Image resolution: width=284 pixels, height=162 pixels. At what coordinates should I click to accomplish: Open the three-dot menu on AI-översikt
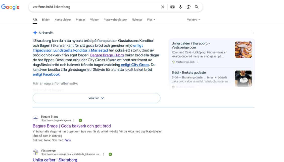253,33
